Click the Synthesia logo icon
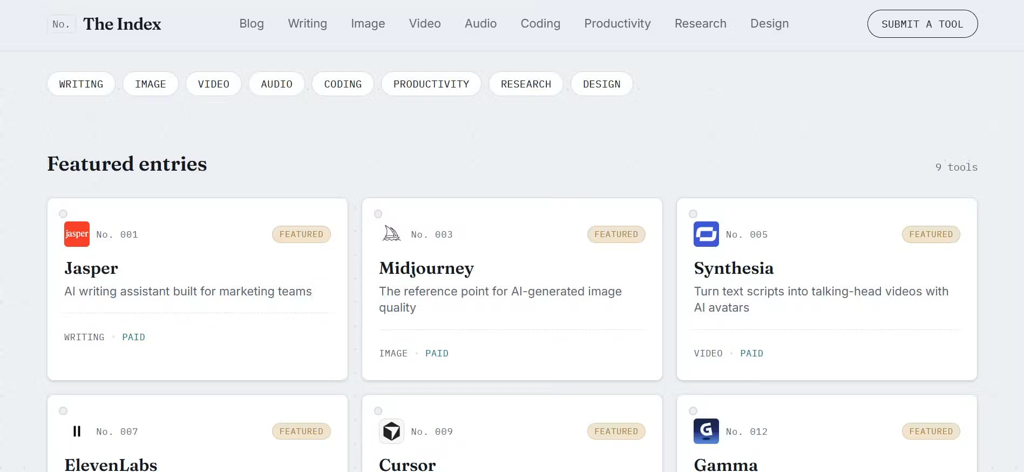1024x472 pixels. (x=706, y=234)
